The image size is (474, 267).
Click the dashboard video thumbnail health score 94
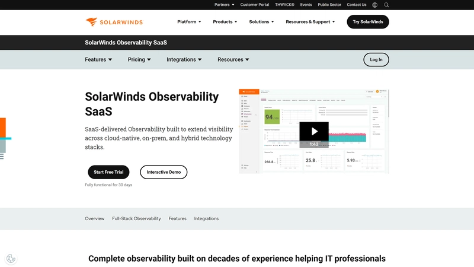[x=272, y=117]
